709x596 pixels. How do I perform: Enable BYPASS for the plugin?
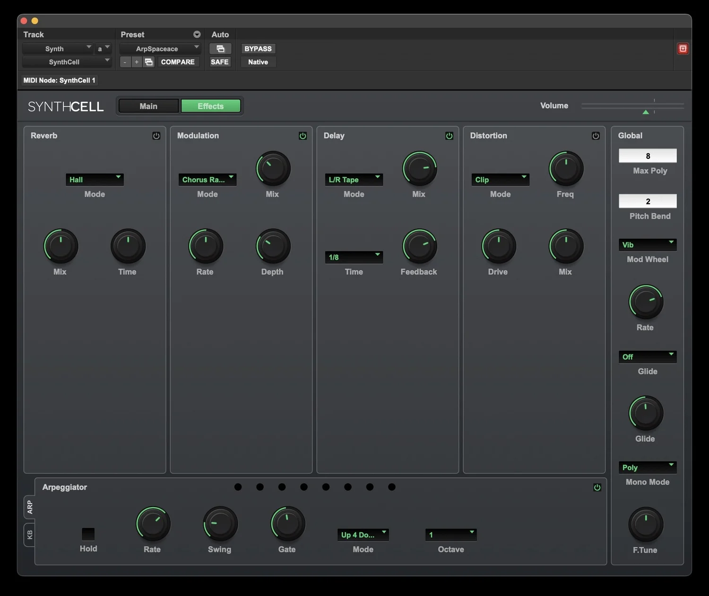(258, 48)
